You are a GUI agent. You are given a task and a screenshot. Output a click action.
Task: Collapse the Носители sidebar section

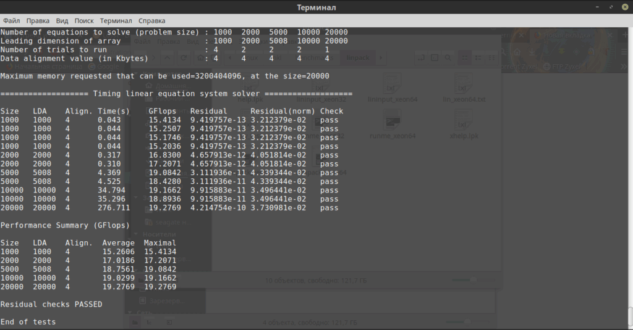(136, 234)
